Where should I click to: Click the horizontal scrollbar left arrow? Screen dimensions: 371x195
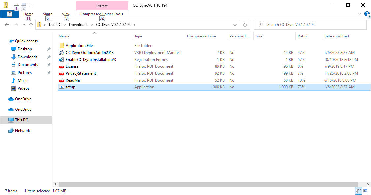click(56, 184)
